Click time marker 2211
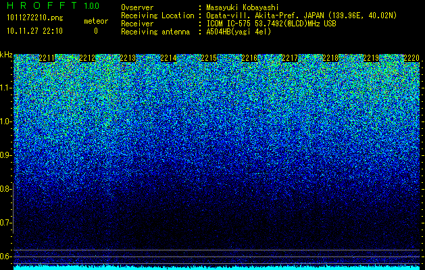 tap(47, 58)
